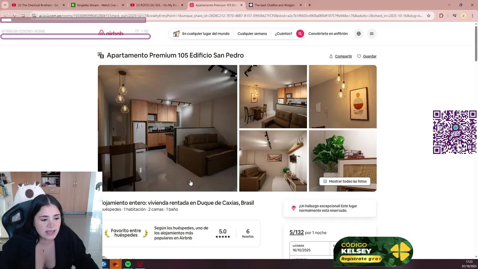Open the large main apartment photo
Screen dimensions: 478x269
pyautogui.click(x=167, y=128)
